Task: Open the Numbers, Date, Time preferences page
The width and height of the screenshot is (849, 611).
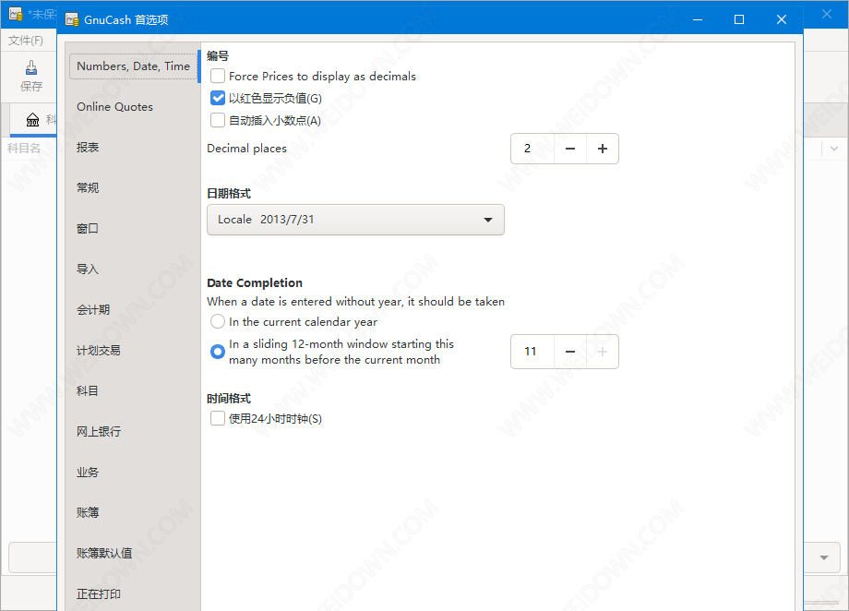Action: [x=133, y=66]
